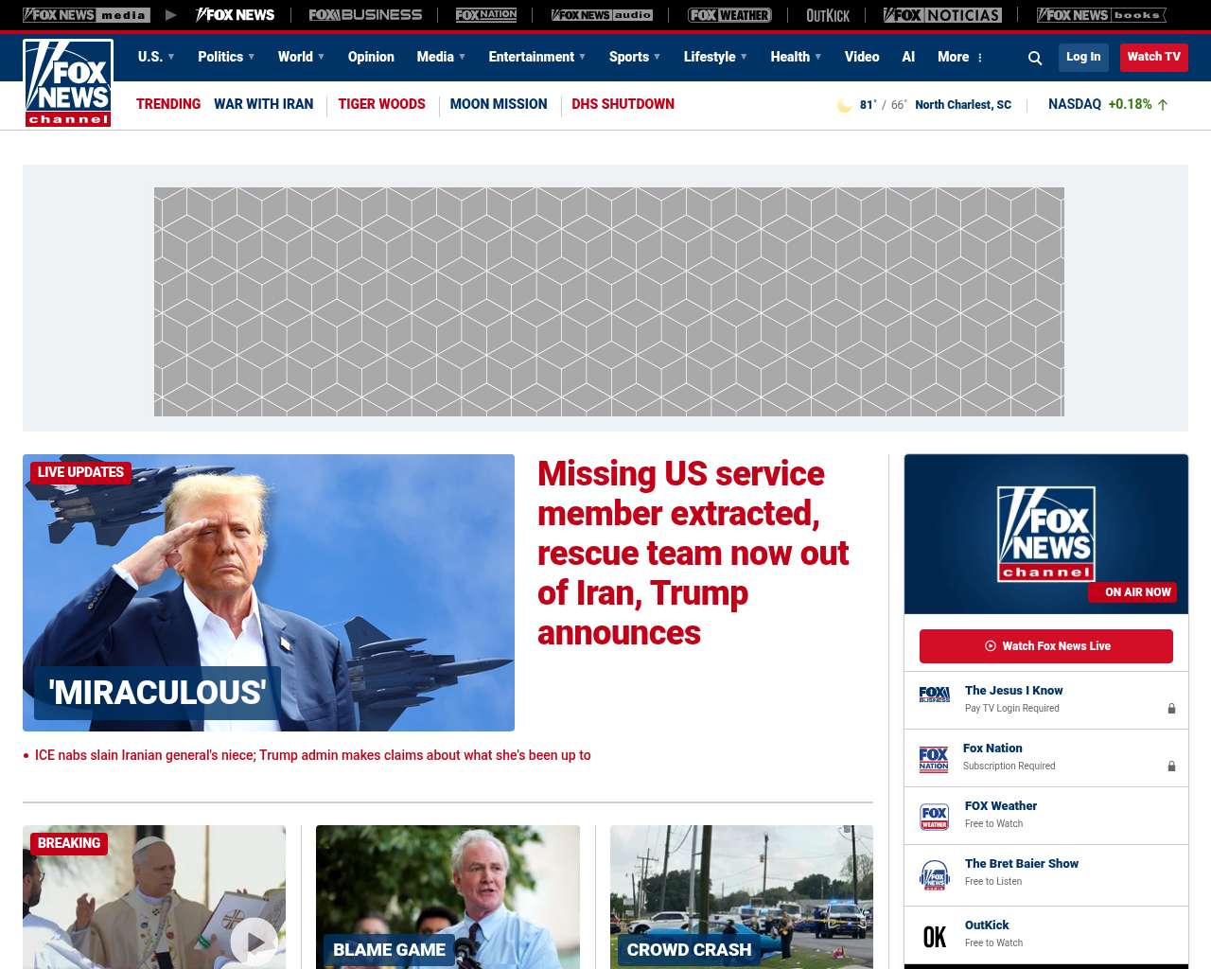Play the video on Breaking story thumbnail
The width and height of the screenshot is (1211, 969).
pos(254,942)
